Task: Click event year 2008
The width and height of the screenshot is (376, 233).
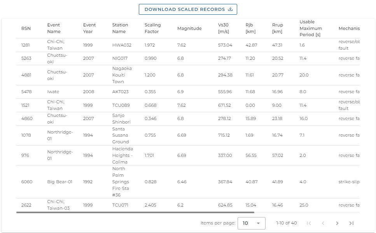Action: pos(89,92)
